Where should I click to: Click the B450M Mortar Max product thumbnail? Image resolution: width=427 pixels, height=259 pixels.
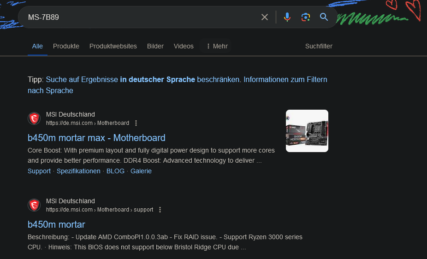(307, 131)
